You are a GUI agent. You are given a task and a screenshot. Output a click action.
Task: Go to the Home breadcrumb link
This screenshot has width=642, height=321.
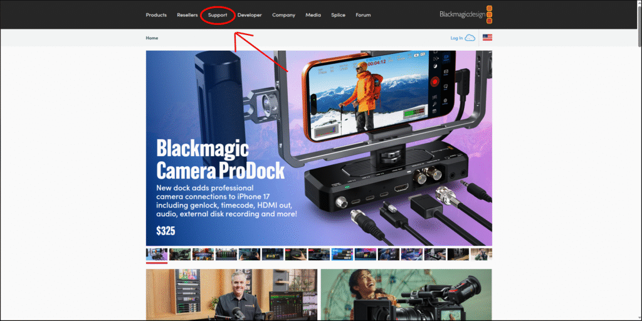tap(152, 38)
